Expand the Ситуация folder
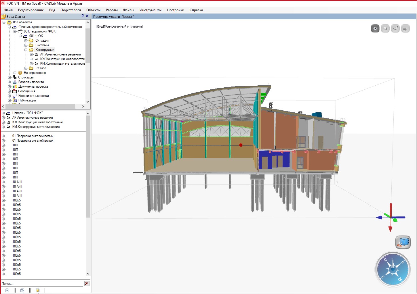Viewport: 417px width, 294px height. (x=26, y=41)
